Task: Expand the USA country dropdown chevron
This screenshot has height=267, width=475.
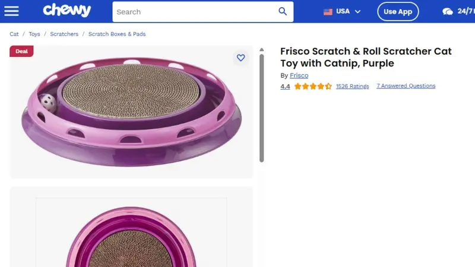Action: pyautogui.click(x=358, y=12)
